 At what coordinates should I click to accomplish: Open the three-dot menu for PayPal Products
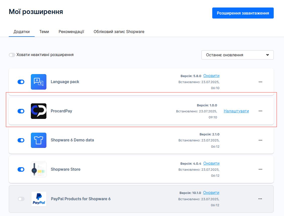(260, 199)
